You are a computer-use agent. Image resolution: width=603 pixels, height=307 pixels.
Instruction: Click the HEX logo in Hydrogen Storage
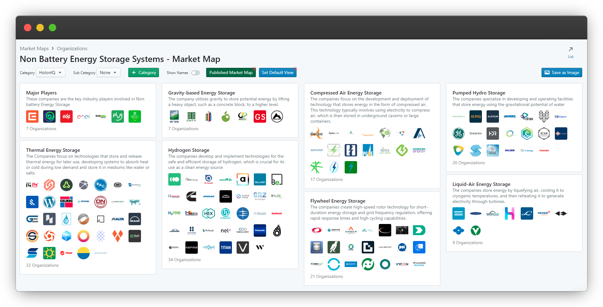click(209, 213)
